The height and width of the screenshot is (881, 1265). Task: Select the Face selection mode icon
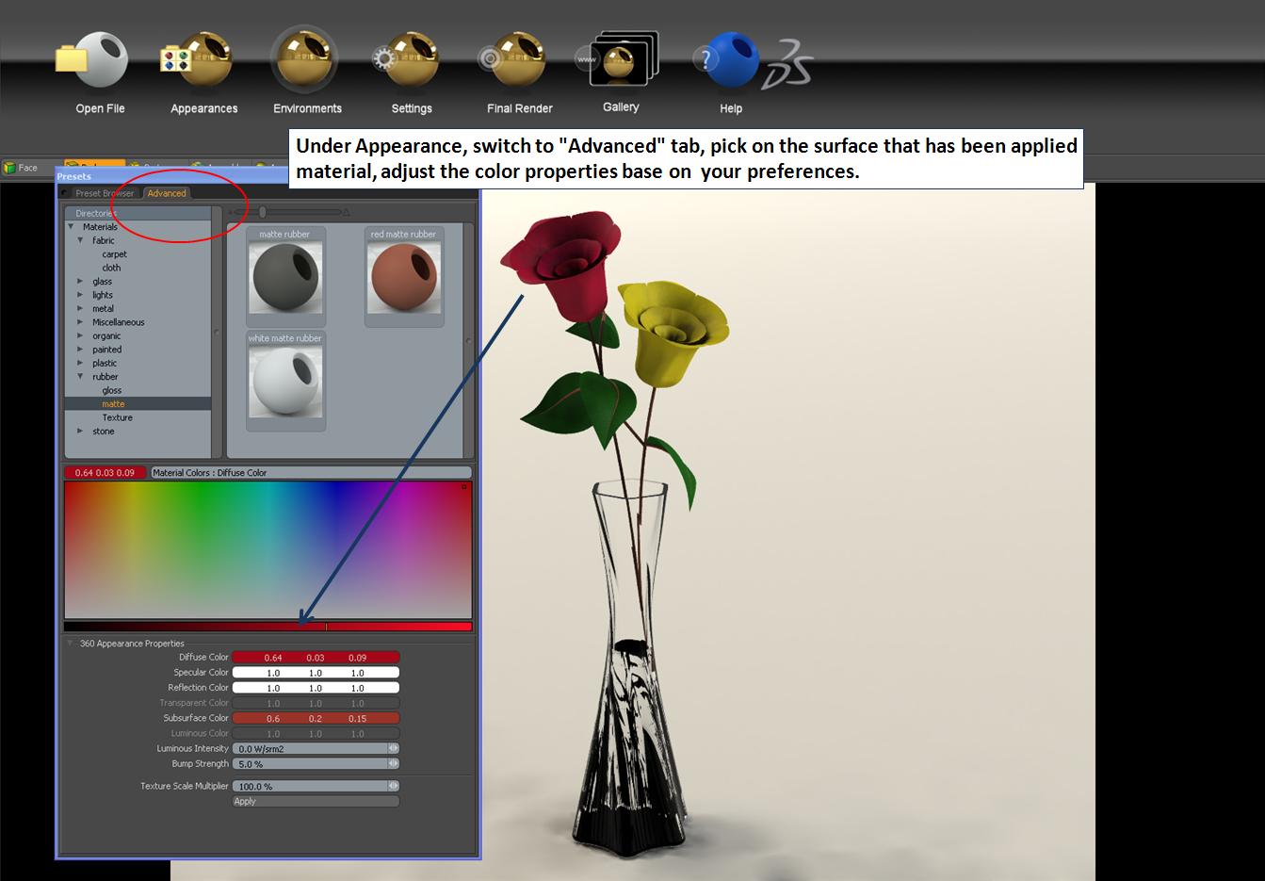tap(10, 168)
